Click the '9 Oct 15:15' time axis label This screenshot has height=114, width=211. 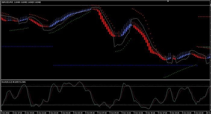coord(150,113)
